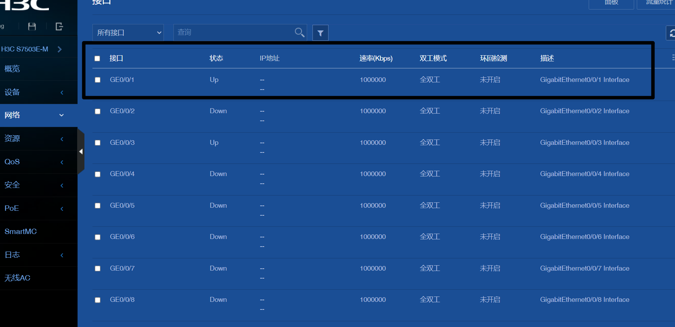Click the Down status of GE0/0/2
The width and height of the screenshot is (675, 327).
point(218,111)
